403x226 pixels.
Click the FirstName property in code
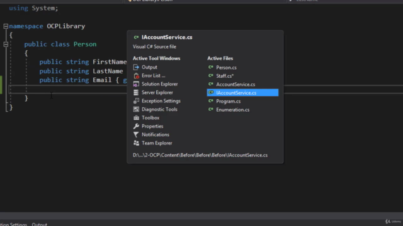[110, 62]
